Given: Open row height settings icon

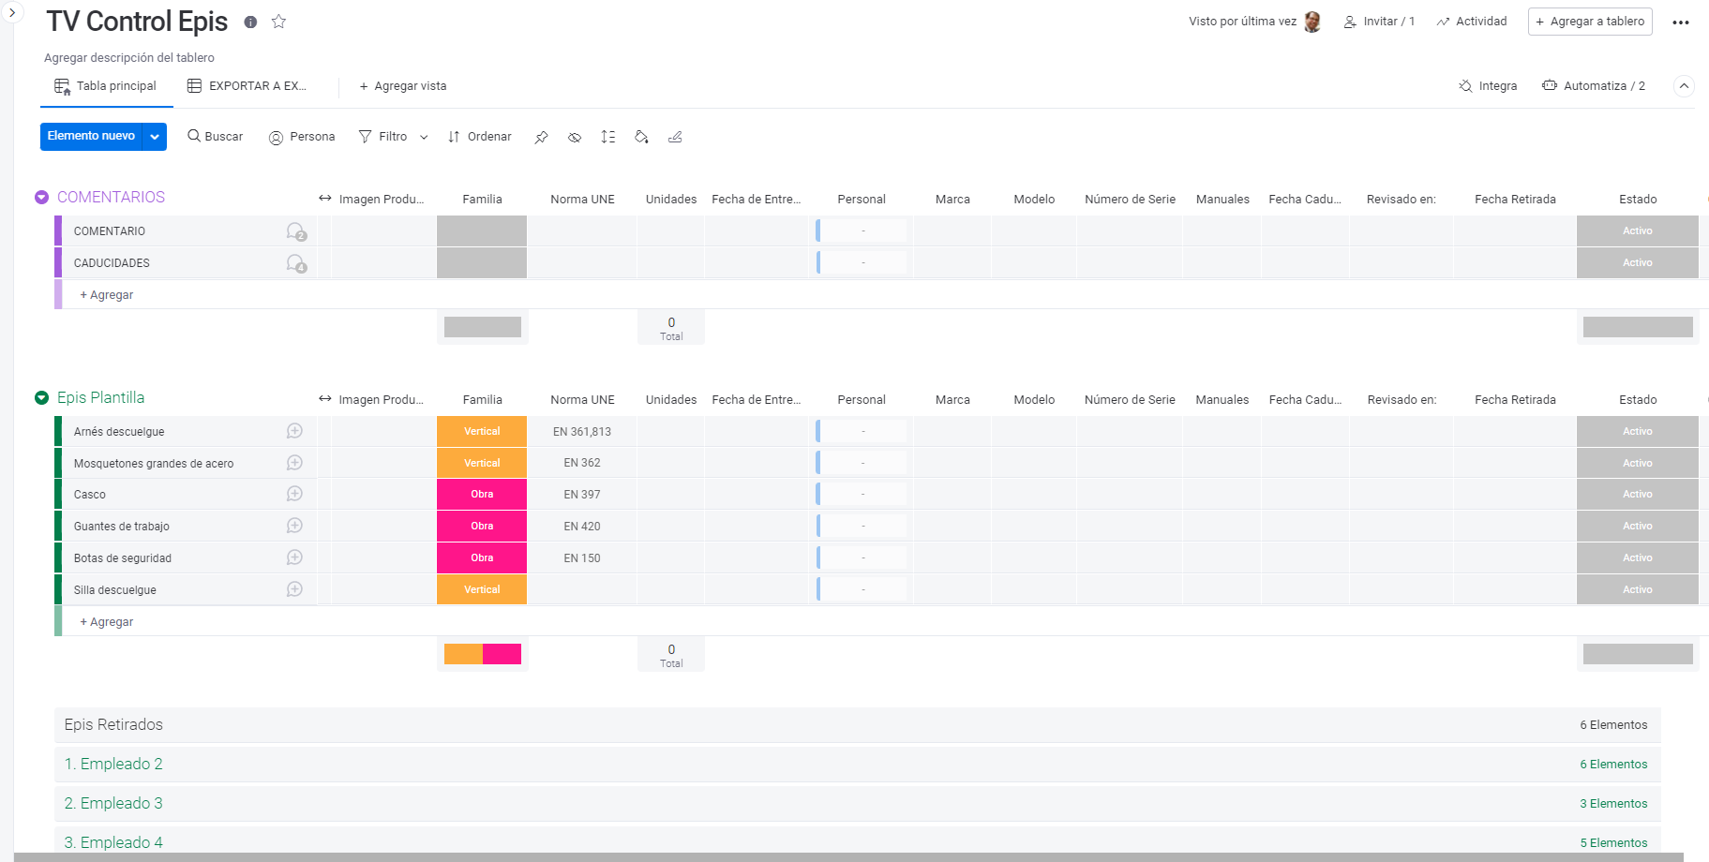Looking at the screenshot, I should (607, 137).
